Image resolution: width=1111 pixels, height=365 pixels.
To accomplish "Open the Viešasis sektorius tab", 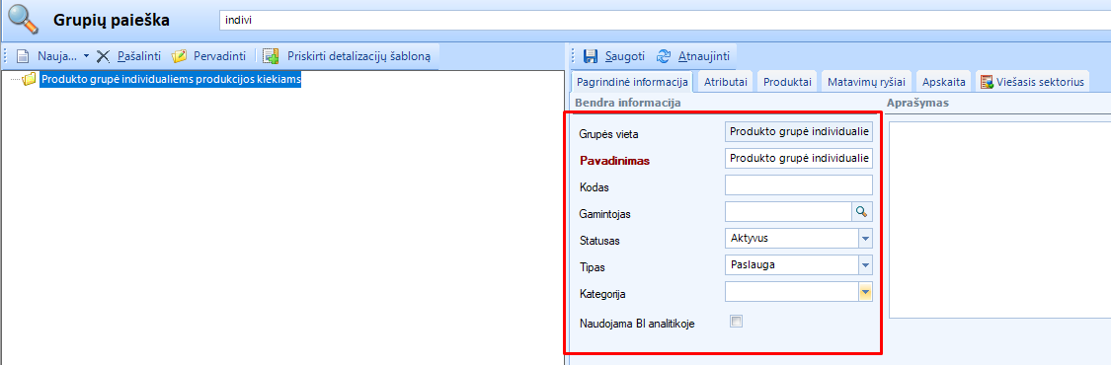I will point(1032,82).
